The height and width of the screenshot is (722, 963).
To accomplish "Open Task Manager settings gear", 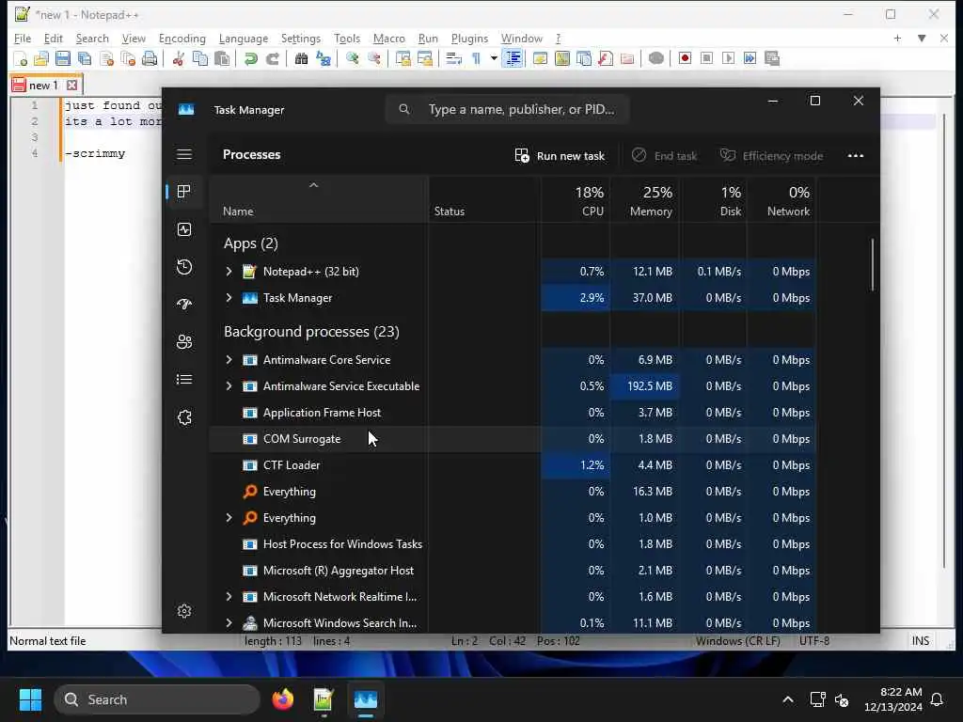I will pos(184,611).
